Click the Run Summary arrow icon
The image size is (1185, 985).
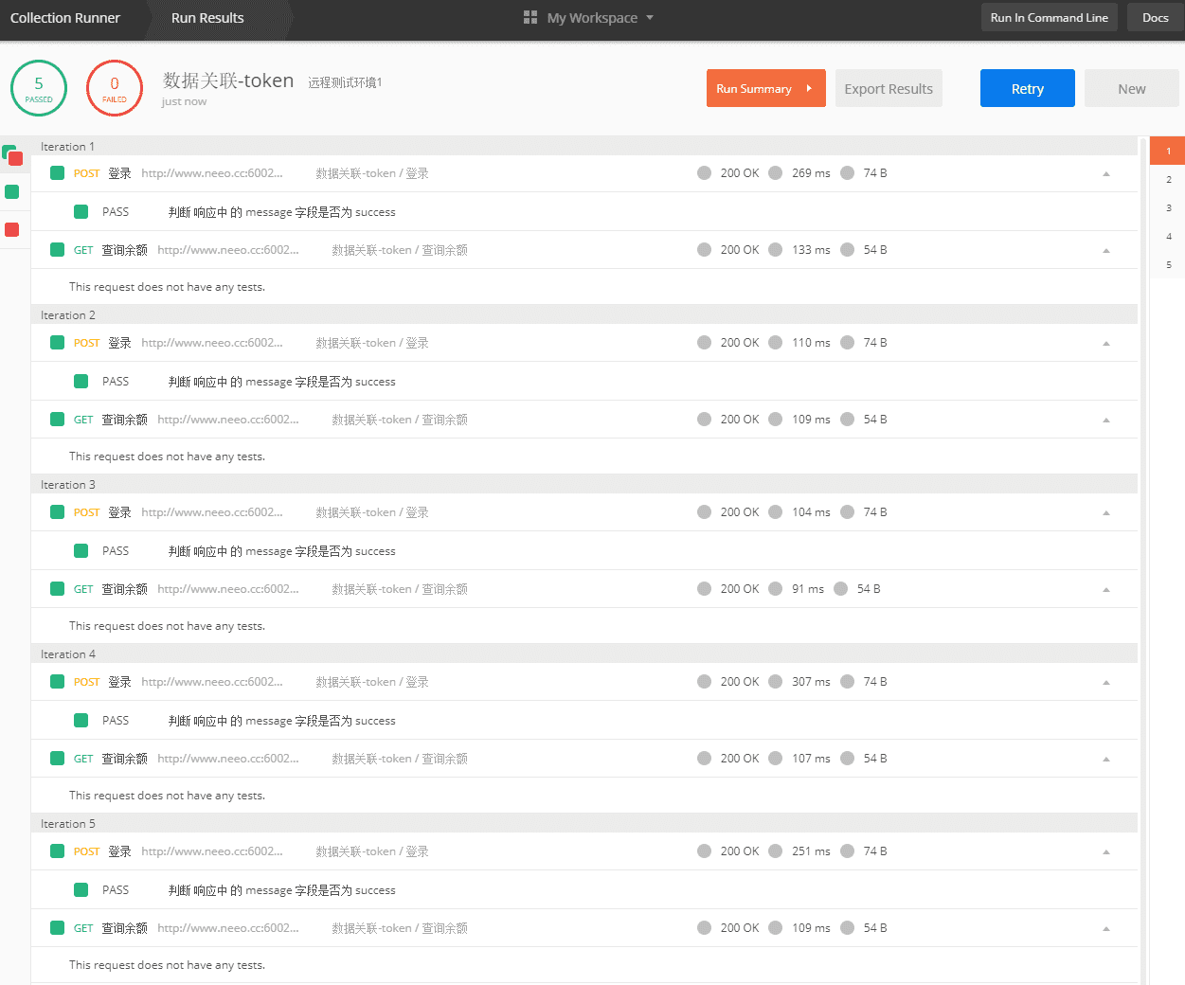pyautogui.click(x=809, y=88)
